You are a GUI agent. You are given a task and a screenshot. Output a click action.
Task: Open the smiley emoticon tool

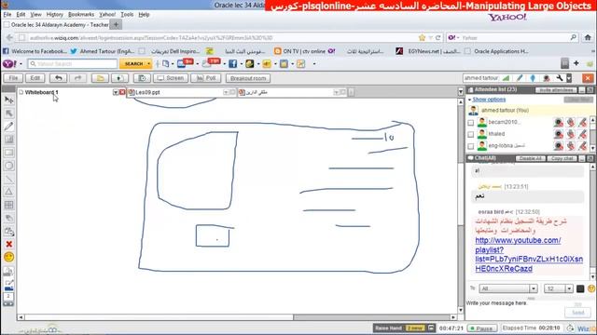pyautogui.click(x=9, y=257)
